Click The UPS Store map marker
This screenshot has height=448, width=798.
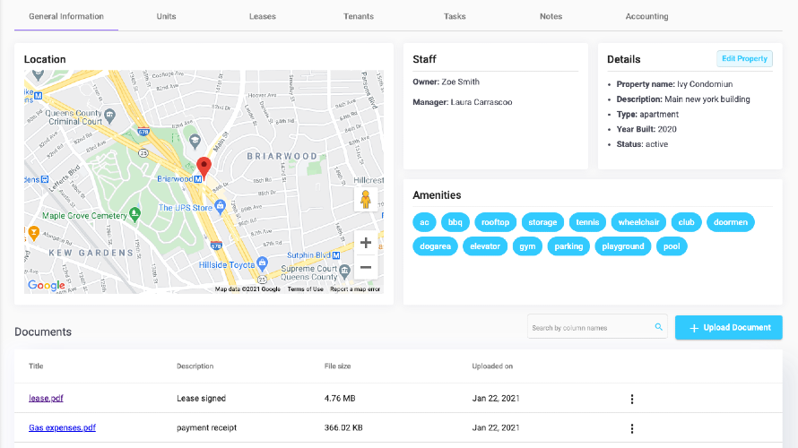coord(220,205)
